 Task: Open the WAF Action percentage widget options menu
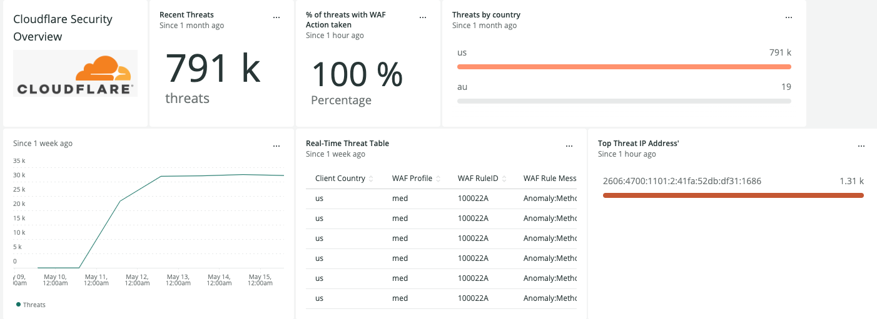tap(423, 17)
